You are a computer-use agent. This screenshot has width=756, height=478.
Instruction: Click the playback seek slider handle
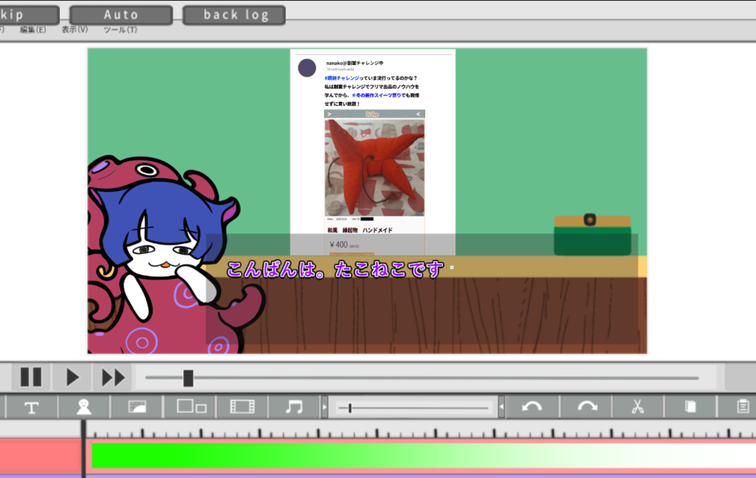(188, 378)
